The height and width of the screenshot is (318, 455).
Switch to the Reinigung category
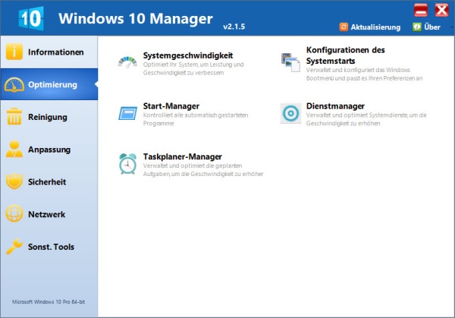pos(49,117)
